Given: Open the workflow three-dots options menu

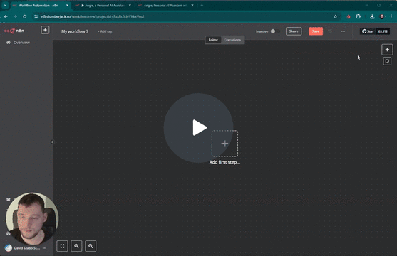Looking at the screenshot, I should [343, 31].
